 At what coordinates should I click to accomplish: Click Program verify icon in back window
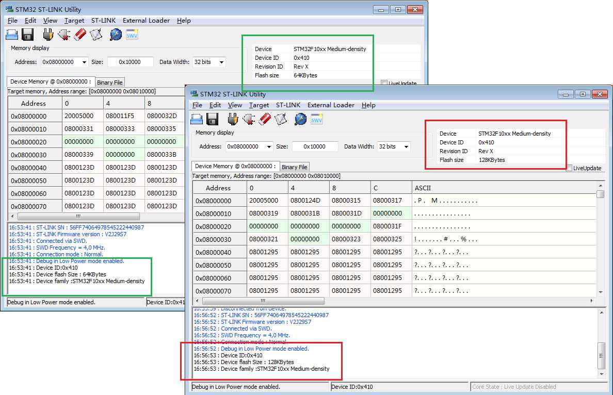[x=96, y=35]
